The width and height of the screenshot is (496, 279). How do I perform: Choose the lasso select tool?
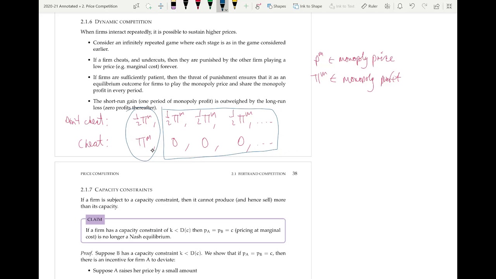(149, 6)
